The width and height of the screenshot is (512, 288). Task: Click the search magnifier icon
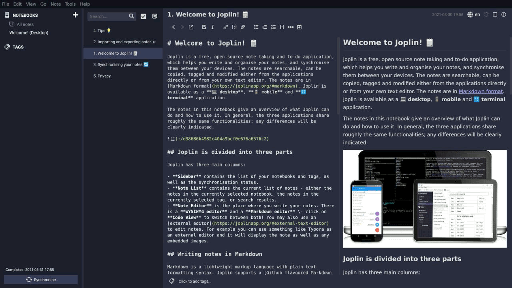(x=131, y=16)
